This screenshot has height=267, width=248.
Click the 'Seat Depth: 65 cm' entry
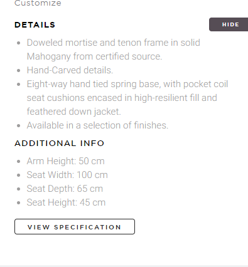(65, 189)
